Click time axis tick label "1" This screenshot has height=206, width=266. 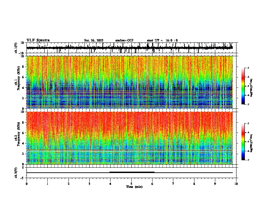47,184
